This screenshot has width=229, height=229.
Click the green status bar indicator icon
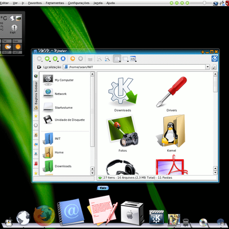pyautogui.click(x=100, y=177)
